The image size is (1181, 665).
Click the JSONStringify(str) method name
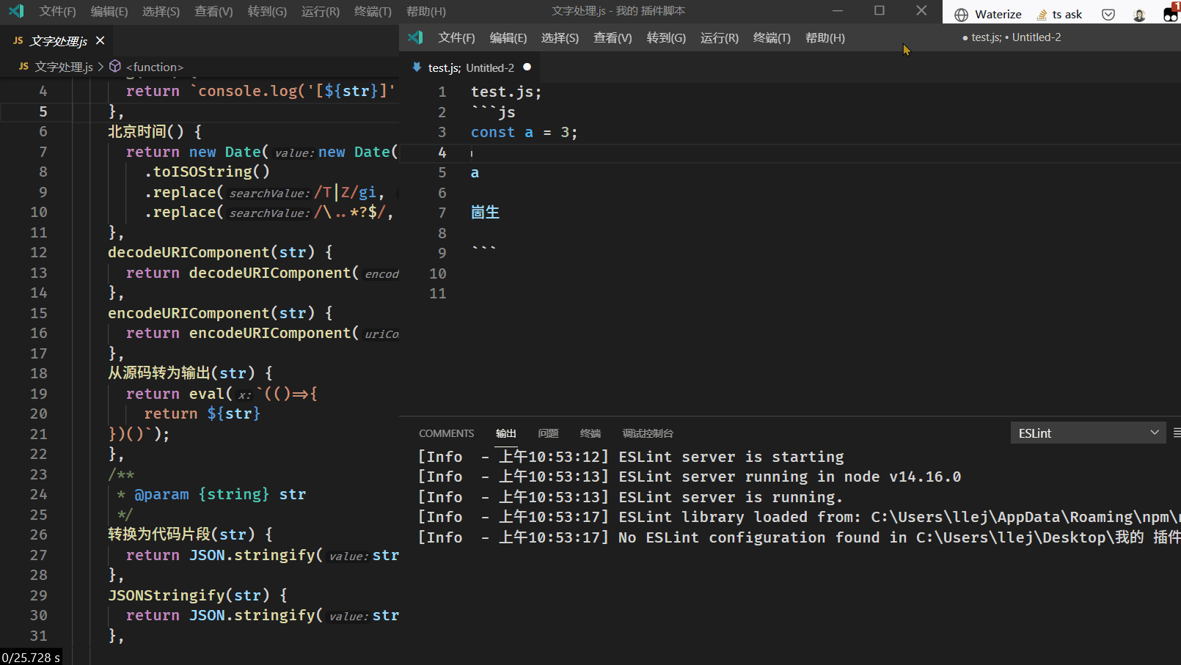189,595
